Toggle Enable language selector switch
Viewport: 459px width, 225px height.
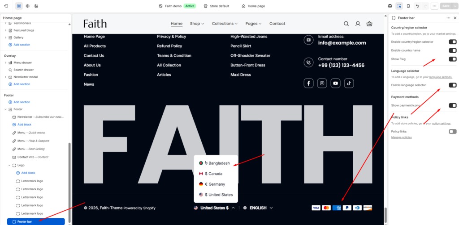pos(453,85)
